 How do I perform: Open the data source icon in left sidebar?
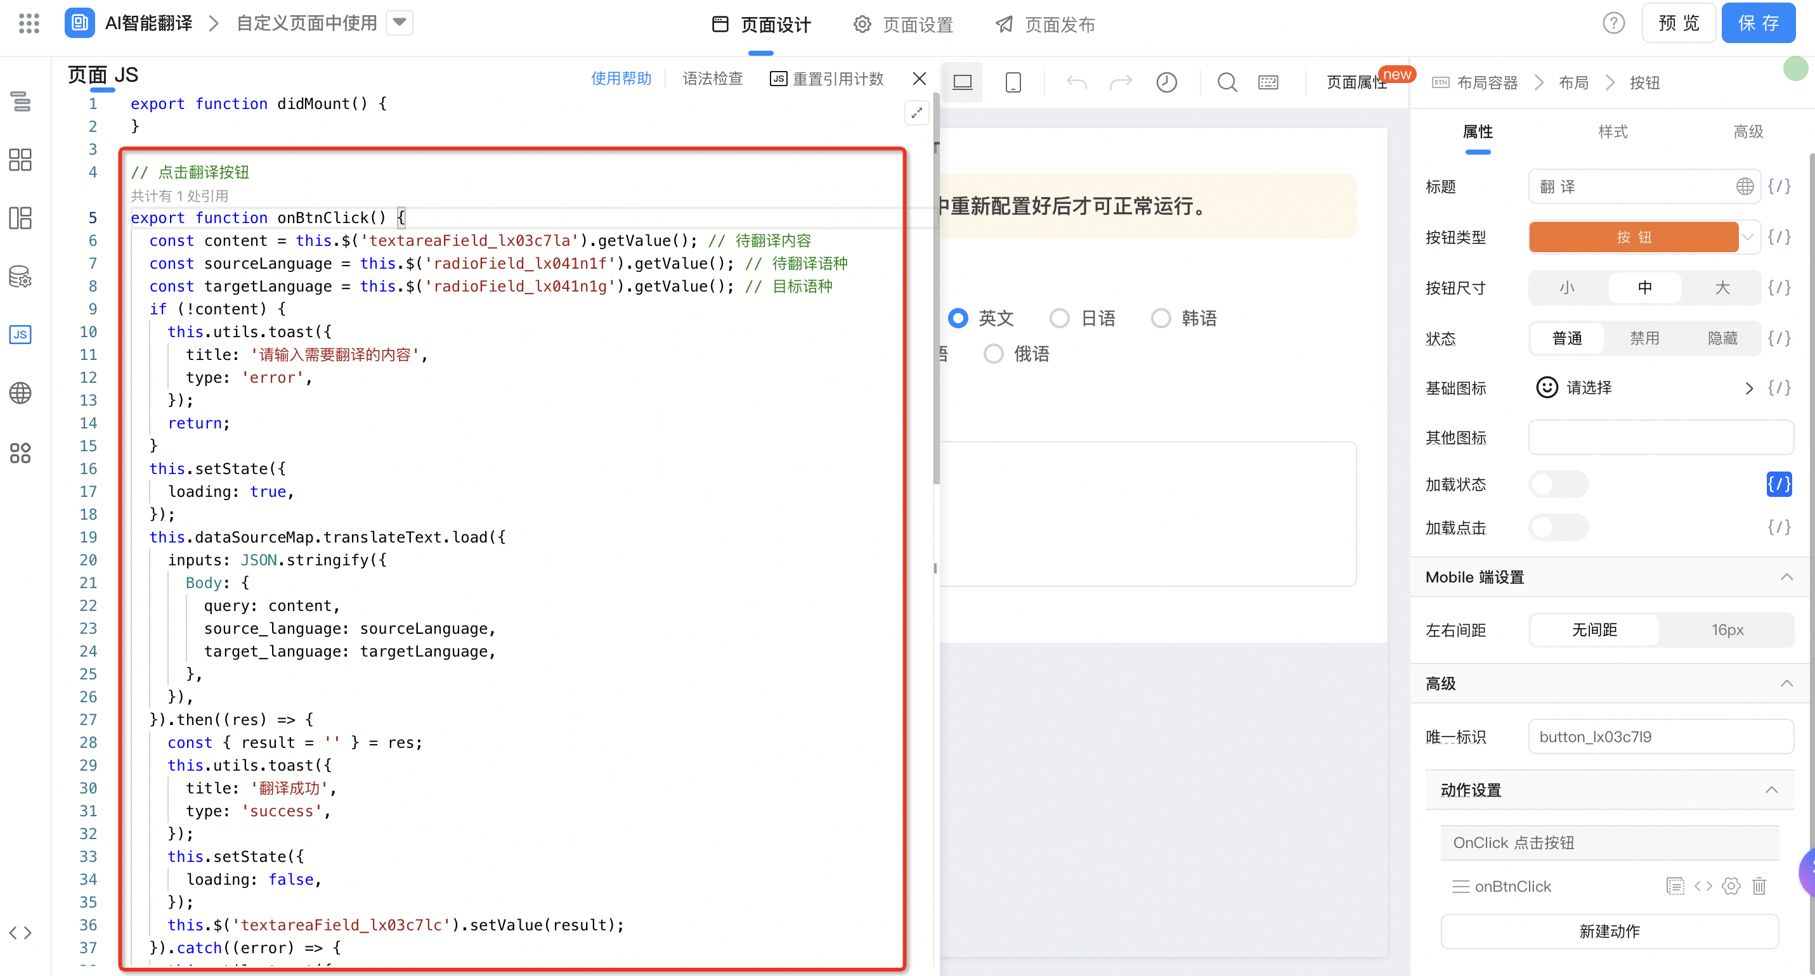point(20,276)
